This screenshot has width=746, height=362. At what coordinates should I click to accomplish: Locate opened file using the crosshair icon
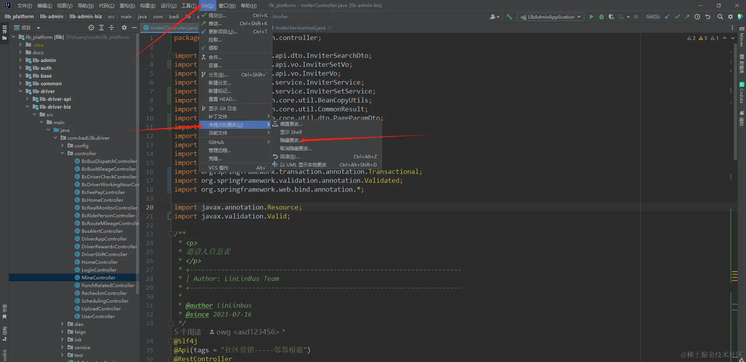click(x=91, y=28)
